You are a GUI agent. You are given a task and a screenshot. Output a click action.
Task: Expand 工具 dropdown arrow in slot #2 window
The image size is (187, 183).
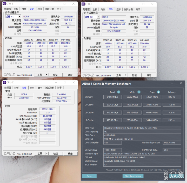[x=125, y=75]
